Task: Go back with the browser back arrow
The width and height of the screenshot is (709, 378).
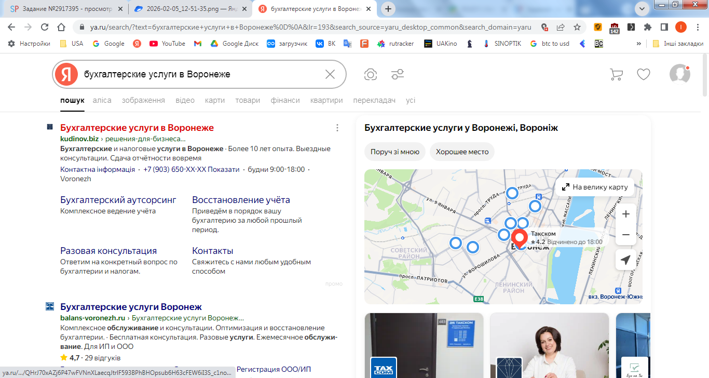Action: 11,27
